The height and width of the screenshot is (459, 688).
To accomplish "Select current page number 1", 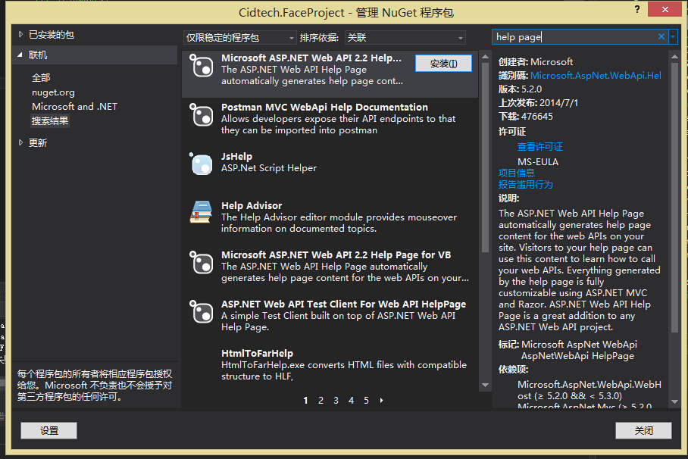I will coord(305,400).
